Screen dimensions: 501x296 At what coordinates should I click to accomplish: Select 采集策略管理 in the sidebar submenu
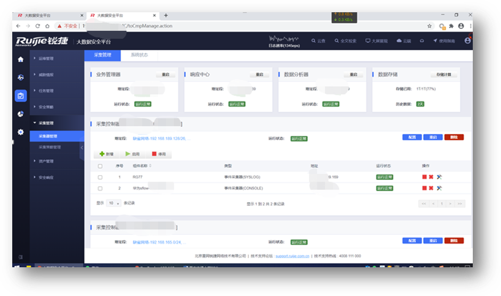coord(50,147)
